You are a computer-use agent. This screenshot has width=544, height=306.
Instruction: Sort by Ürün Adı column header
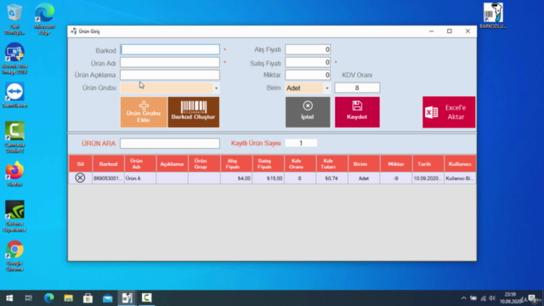point(140,164)
